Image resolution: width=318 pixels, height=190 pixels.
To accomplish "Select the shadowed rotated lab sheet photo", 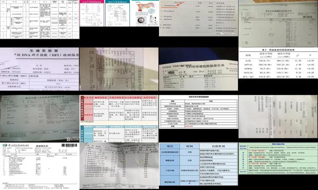I will 119,69.
